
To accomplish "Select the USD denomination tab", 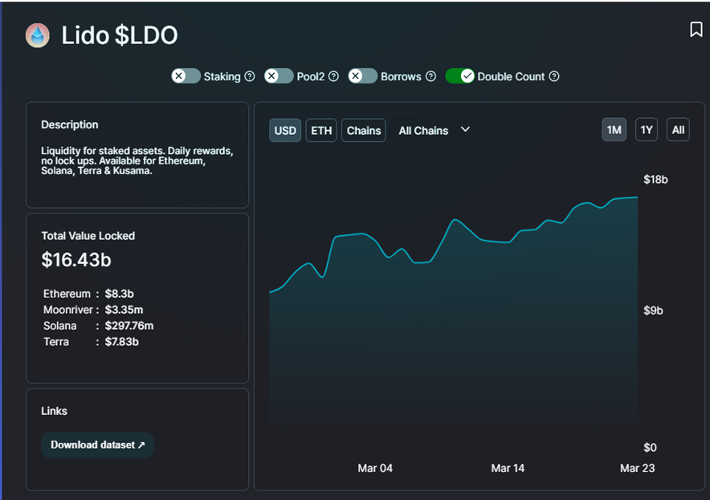I will coord(285,130).
